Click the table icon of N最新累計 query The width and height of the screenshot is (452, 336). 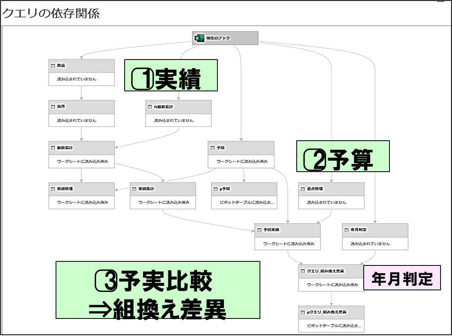(x=150, y=107)
